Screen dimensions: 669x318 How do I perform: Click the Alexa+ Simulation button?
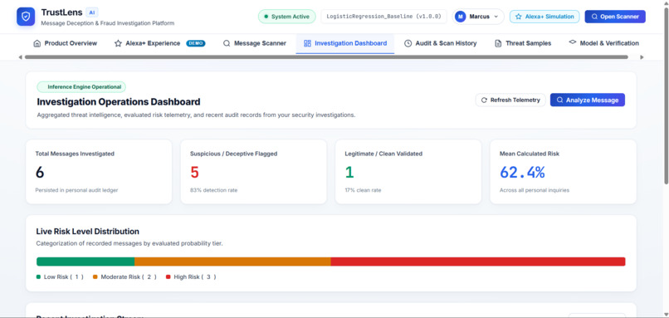click(x=544, y=17)
